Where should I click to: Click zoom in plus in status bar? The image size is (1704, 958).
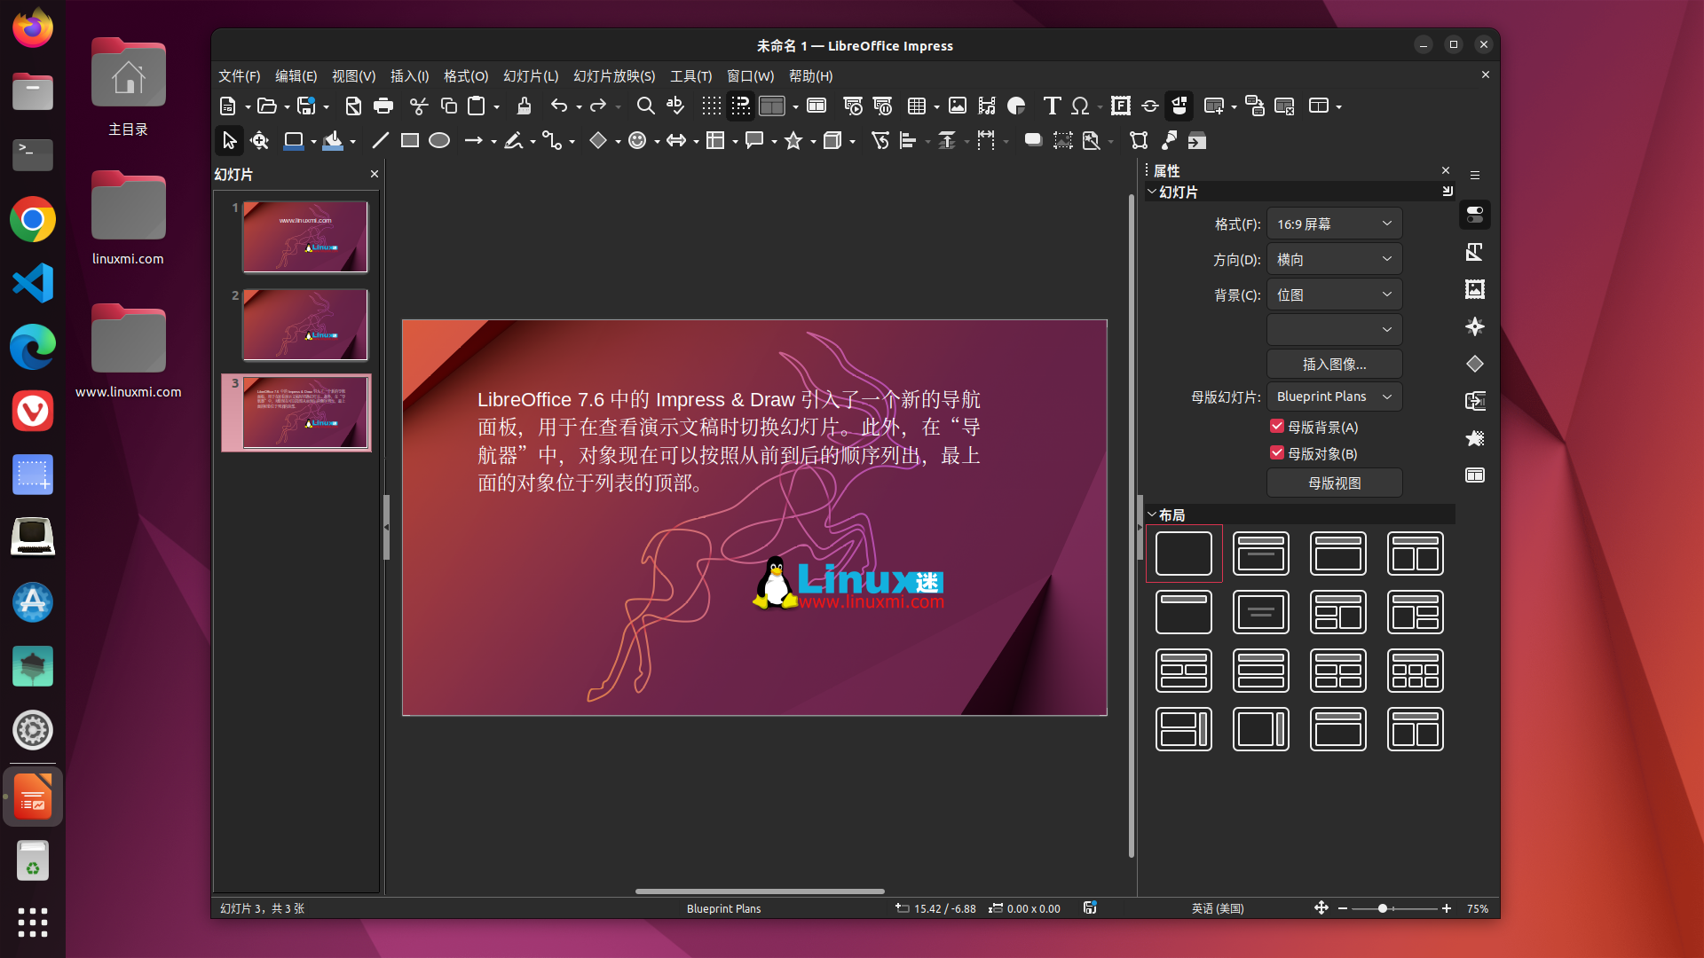tap(1447, 908)
